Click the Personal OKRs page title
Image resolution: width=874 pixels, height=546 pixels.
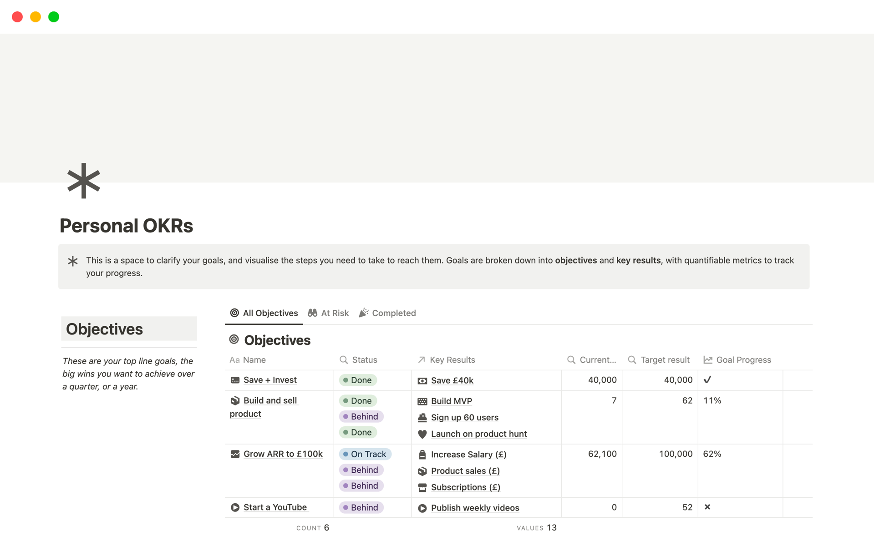(127, 226)
